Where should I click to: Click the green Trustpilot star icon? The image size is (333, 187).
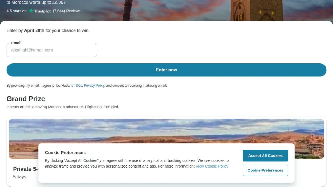pyautogui.click(x=31, y=11)
